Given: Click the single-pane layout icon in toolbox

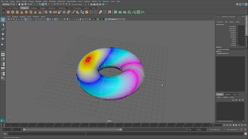Looking at the screenshot, I should [3, 54].
